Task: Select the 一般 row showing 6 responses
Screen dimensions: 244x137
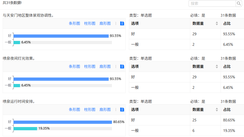Action: tap(186, 131)
